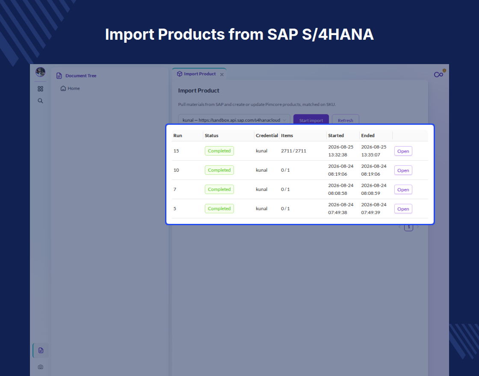This screenshot has height=376, width=479.
Task: Click the Import Product heading
Action: pos(198,90)
